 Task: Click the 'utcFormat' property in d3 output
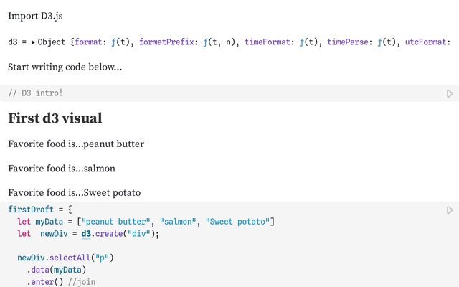point(427,42)
